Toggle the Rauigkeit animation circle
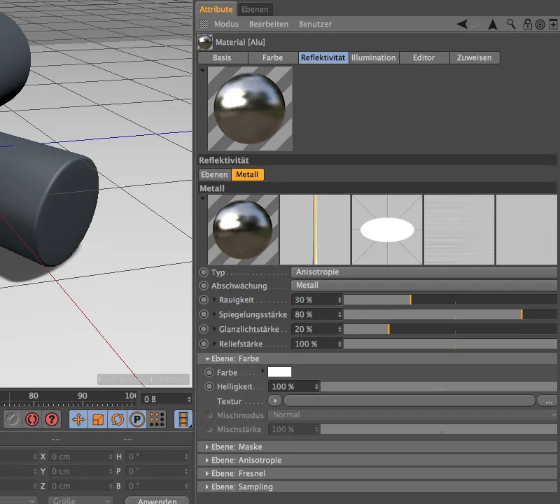This screenshot has height=504, width=560. [x=204, y=300]
